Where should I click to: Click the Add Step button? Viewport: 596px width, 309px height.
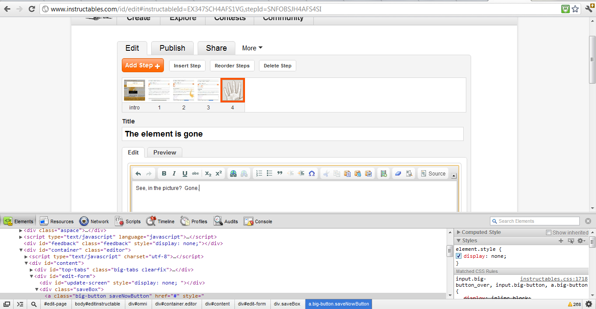[143, 65]
